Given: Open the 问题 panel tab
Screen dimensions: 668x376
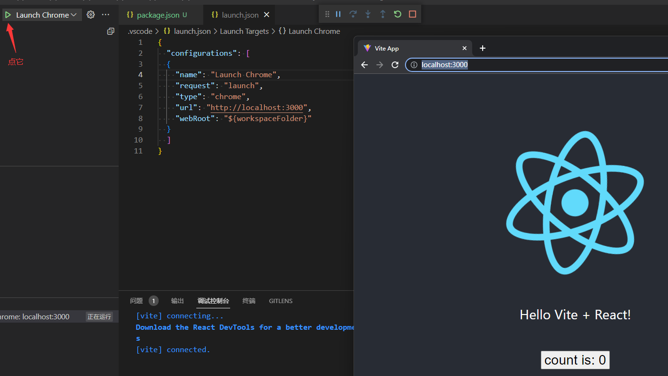Looking at the screenshot, I should pos(136,301).
